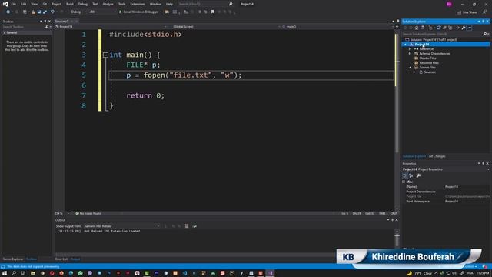Click in the Search Solution Explorer field
The width and height of the screenshot is (492, 277).
(x=443, y=34)
